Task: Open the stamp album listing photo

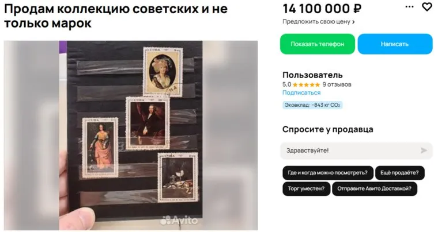Action: [x=131, y=135]
